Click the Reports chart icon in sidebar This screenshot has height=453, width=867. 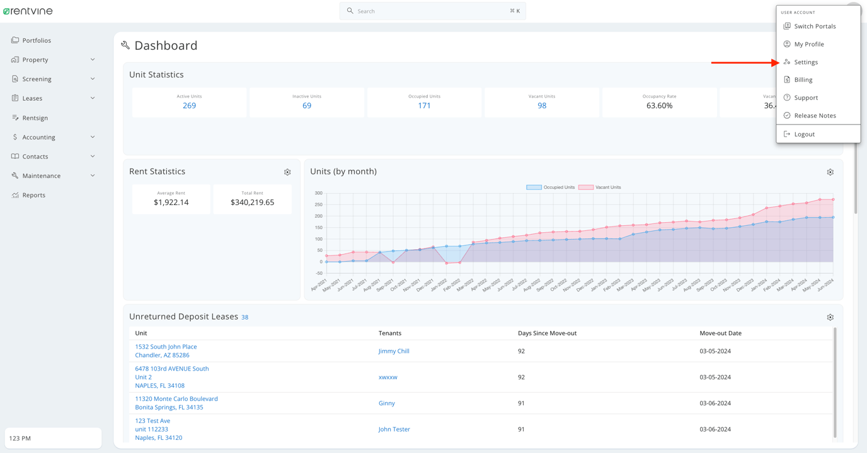coord(15,195)
